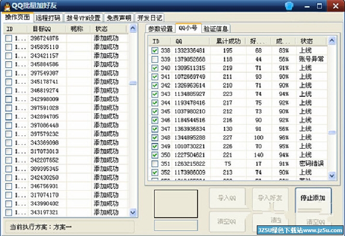The image size is (345, 236).
Task: Open the 开发日记 tab
Action: tap(150, 18)
